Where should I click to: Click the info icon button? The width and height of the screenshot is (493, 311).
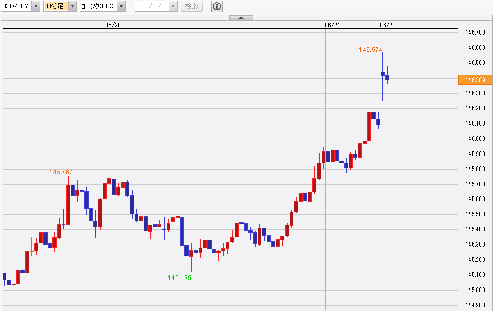216,6
